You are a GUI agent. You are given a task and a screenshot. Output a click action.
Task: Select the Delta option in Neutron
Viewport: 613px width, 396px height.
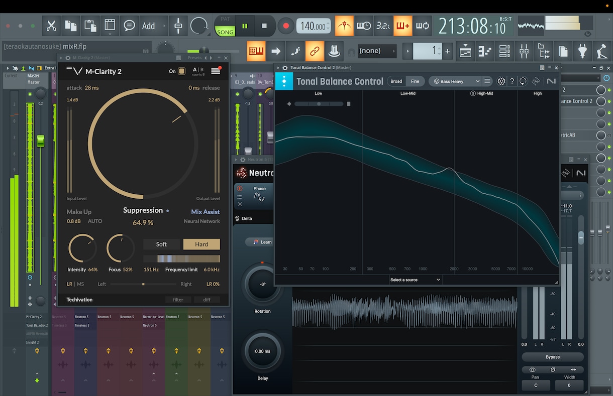tap(243, 218)
